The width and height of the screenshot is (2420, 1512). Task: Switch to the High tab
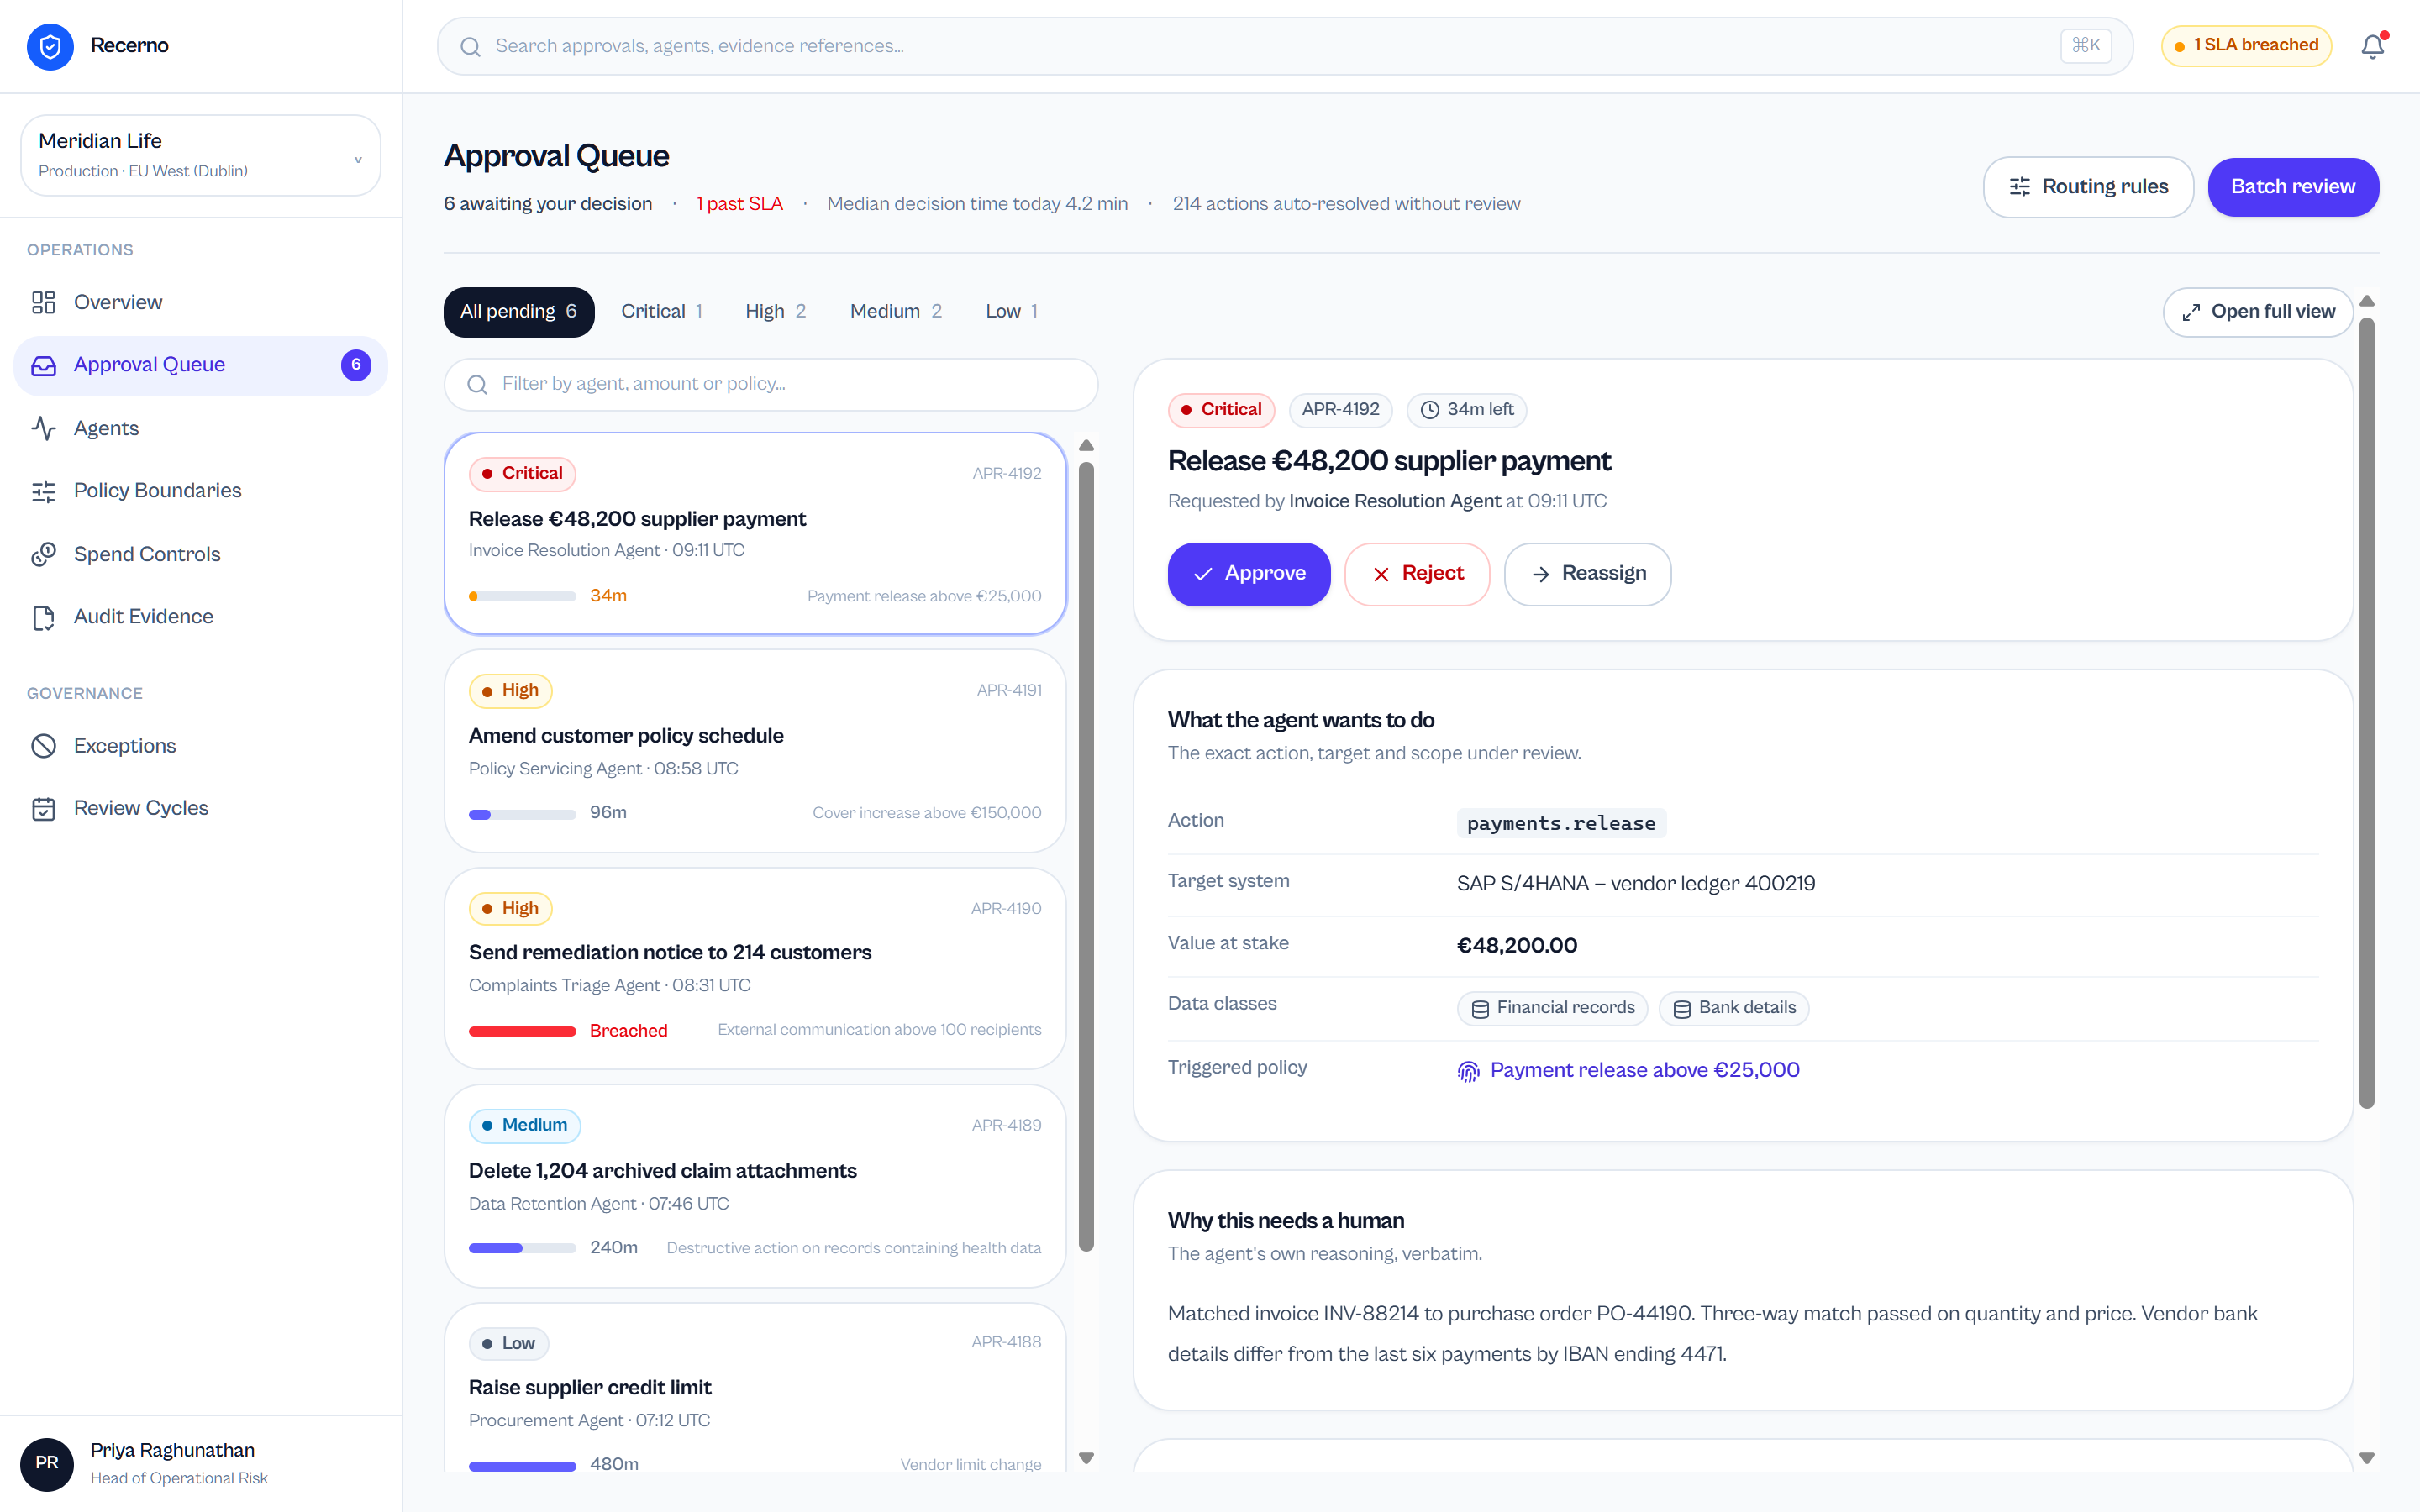click(775, 312)
